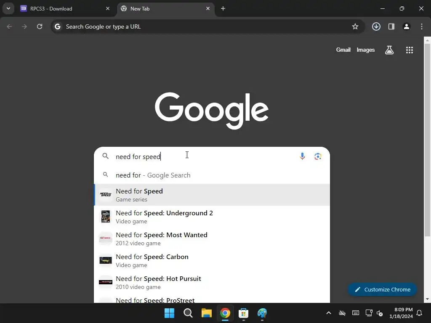Go forward to the next page
The image size is (431, 323).
pyautogui.click(x=24, y=26)
